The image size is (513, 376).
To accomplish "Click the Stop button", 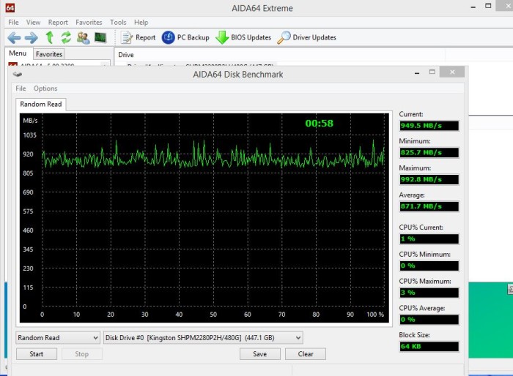I will click(82, 354).
